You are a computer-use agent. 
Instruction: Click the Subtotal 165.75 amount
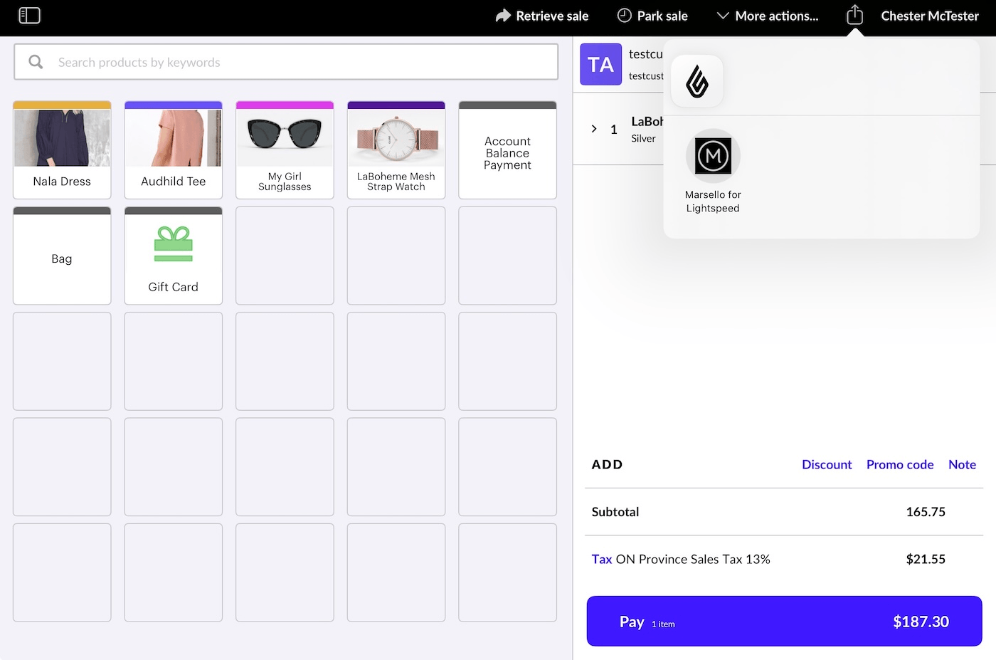pyautogui.click(x=926, y=512)
